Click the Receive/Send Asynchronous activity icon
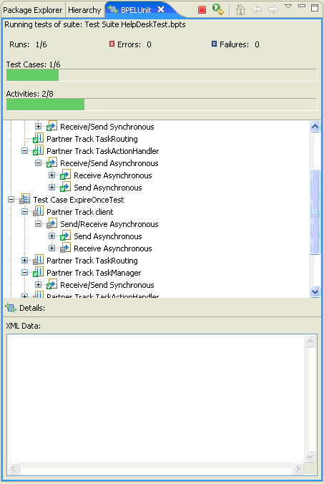324x484 pixels. tap(51, 163)
